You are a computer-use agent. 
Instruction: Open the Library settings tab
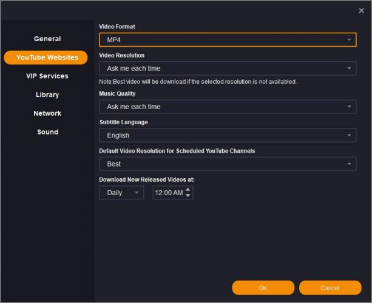pyautogui.click(x=47, y=95)
